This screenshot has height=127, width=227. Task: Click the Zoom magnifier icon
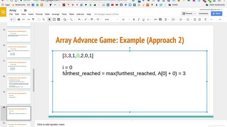click(x=44, y=19)
